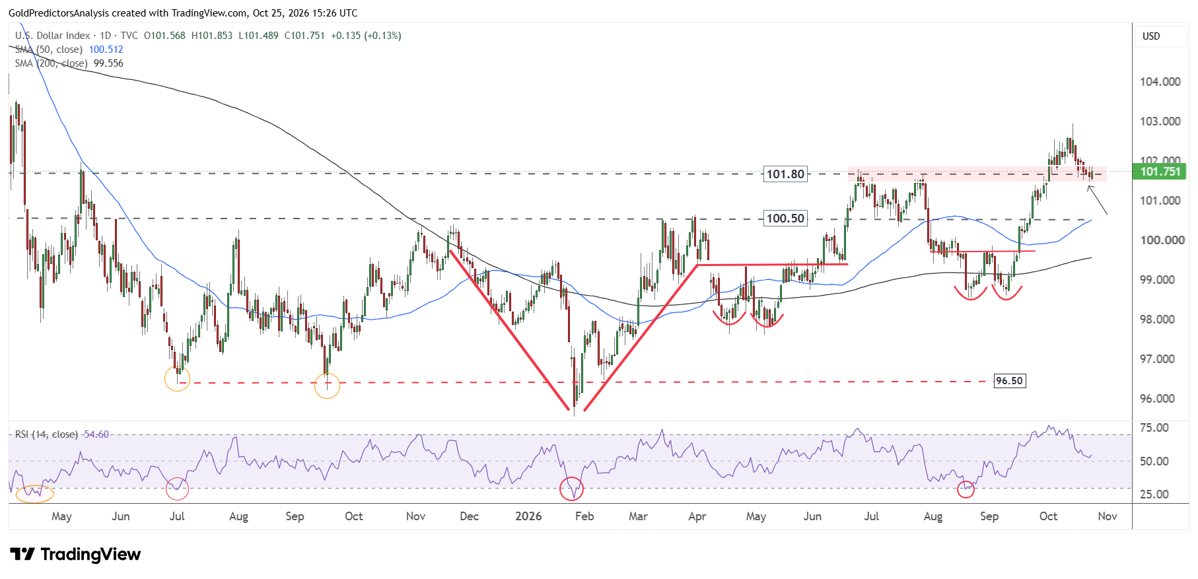Click the change value +0.135 (+0.13%)
Image resolution: width=1198 pixels, height=579 pixels.
[366, 36]
